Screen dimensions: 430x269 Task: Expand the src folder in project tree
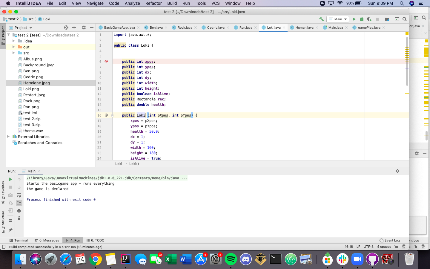(13, 53)
